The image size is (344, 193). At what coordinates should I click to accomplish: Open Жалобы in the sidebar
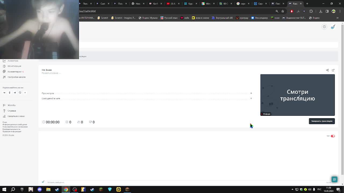[9, 105]
